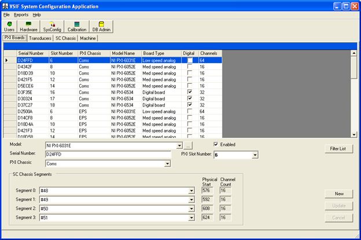
Task: Sort by Model Name column header
Action: click(126, 53)
